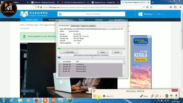Click the Downloaded column header
The width and height of the screenshot is (183, 103).
coord(67,62)
